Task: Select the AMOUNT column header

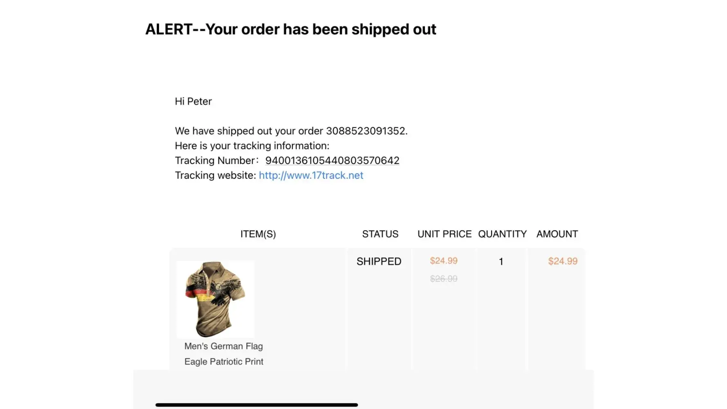Action: pyautogui.click(x=557, y=234)
